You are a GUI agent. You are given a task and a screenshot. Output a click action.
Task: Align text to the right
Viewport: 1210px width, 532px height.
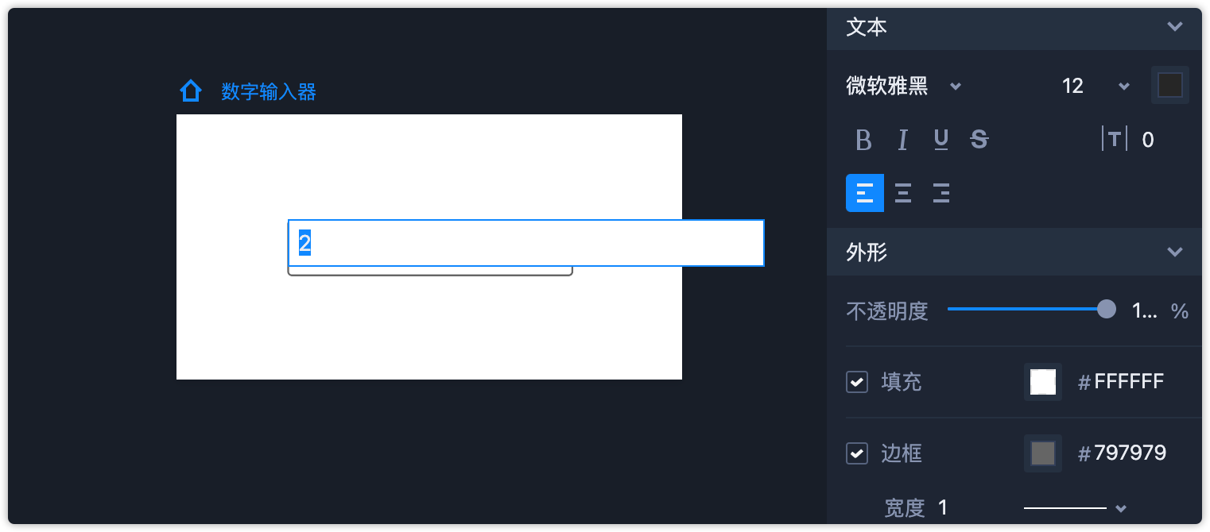[x=941, y=193]
